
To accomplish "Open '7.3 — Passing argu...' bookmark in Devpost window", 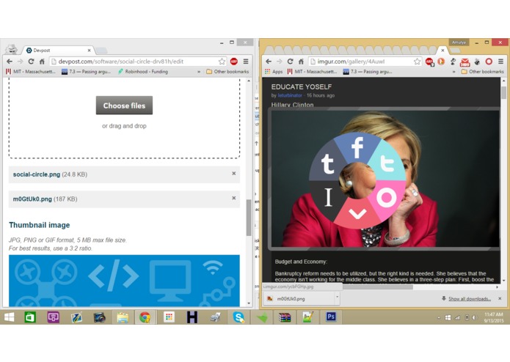I will [x=86, y=72].
